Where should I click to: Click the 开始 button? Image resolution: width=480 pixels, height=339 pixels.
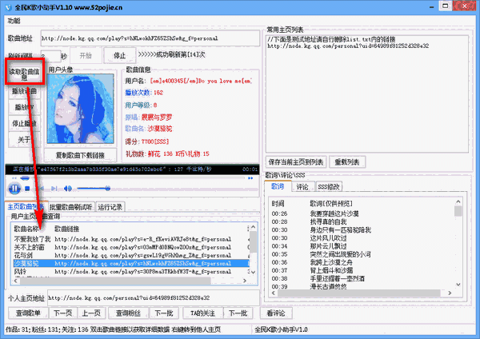[86, 55]
